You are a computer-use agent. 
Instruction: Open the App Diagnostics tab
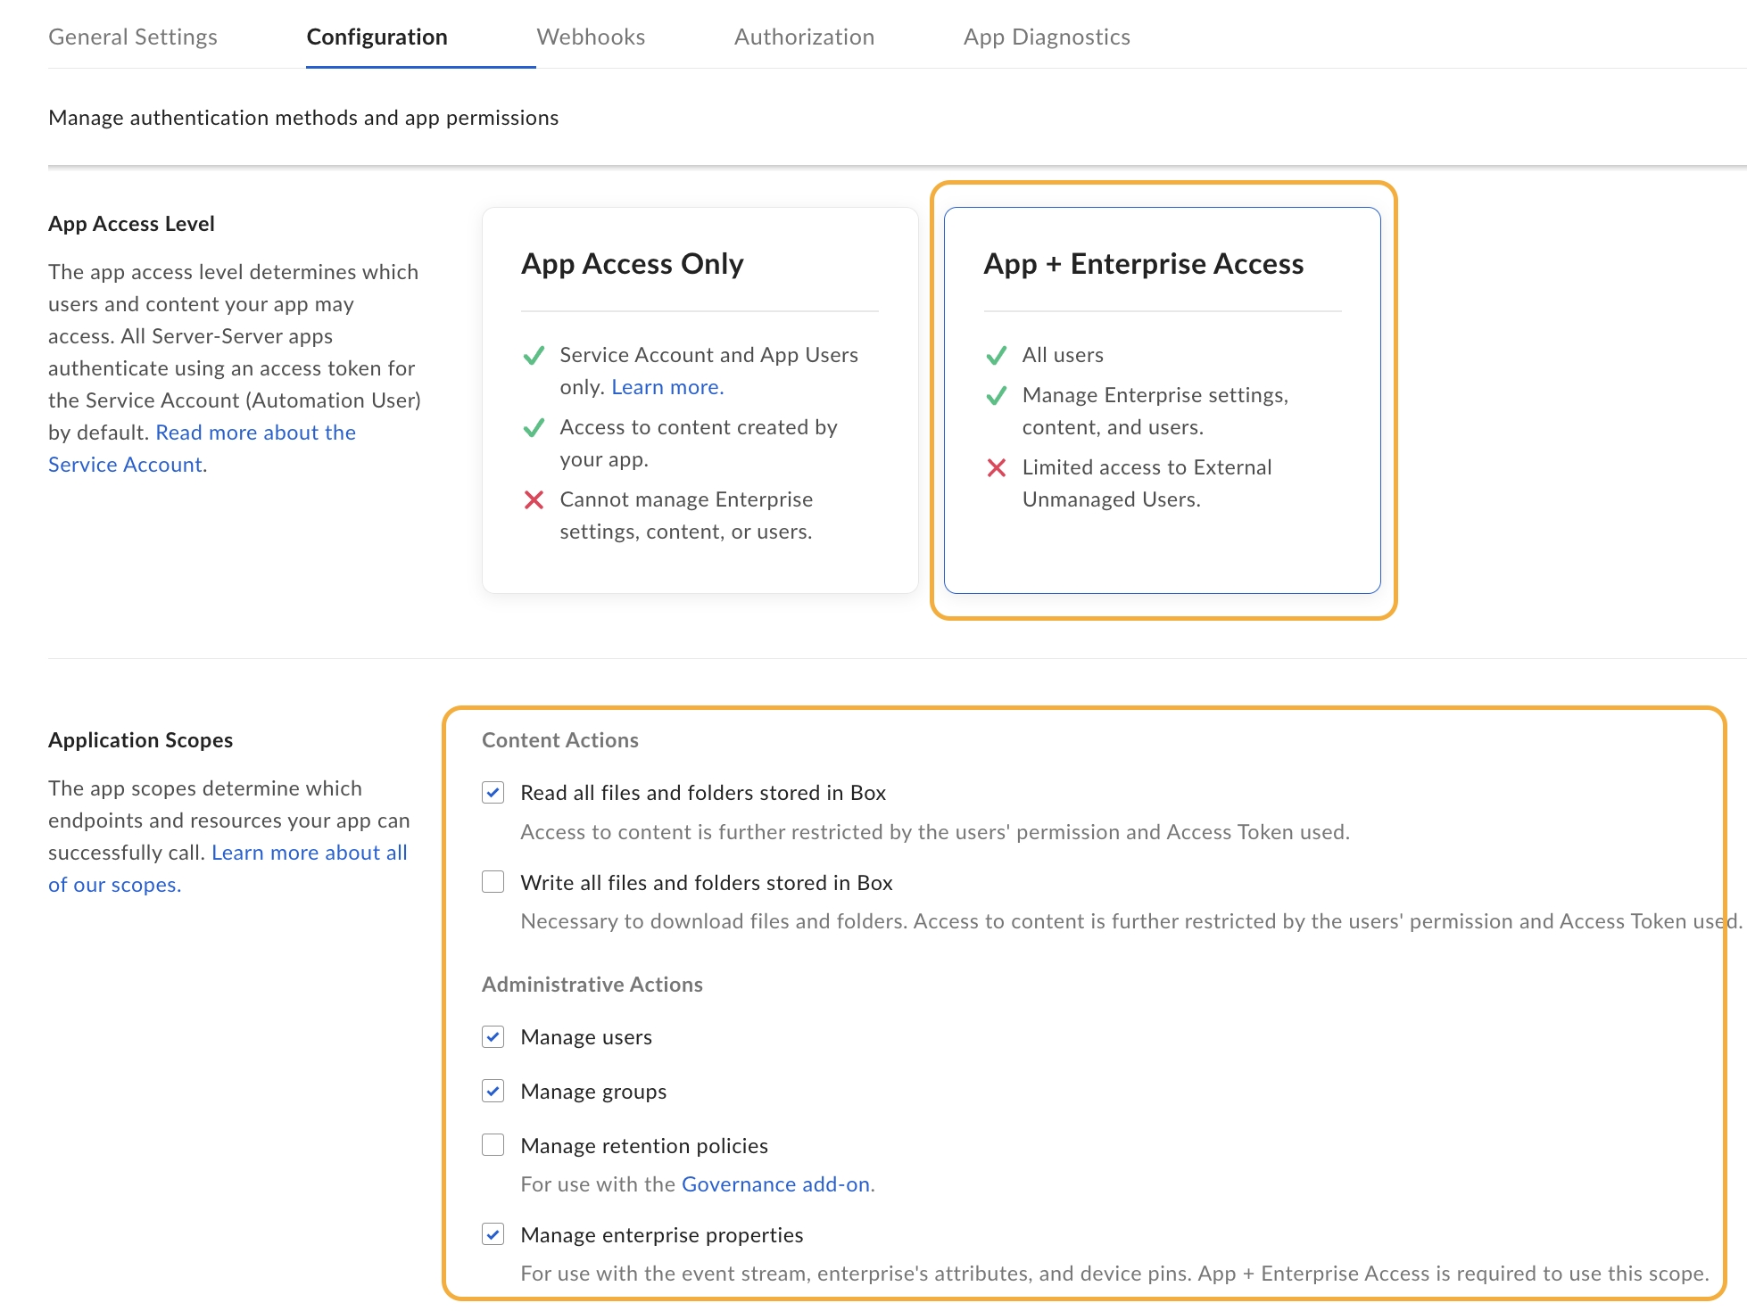coord(1047,37)
